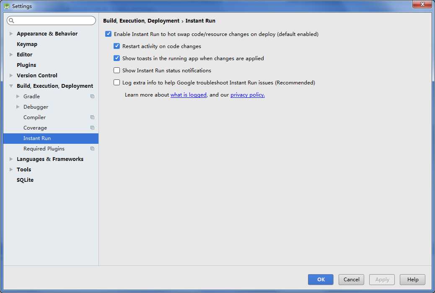This screenshot has width=435, height=293.
Task: Open Version Control settings
Action: pos(37,75)
